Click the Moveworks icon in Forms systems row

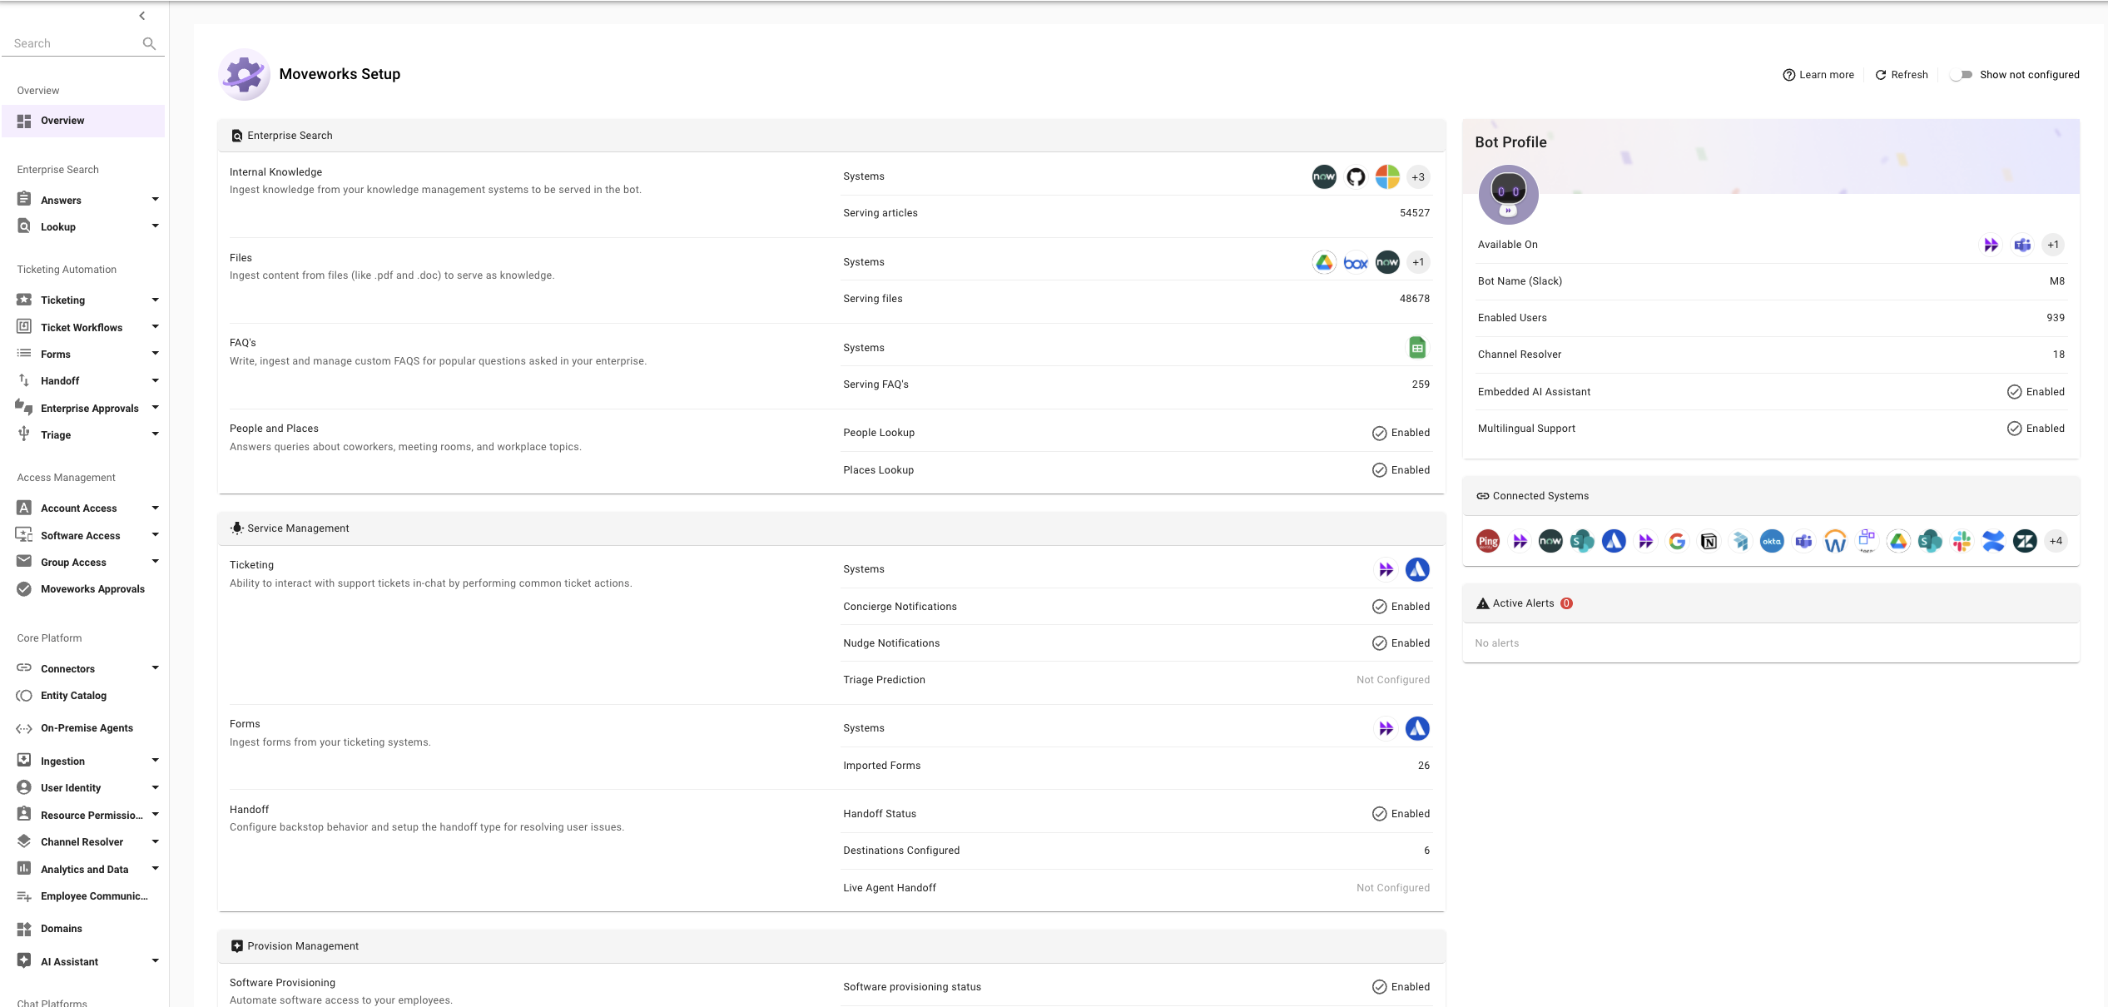tap(1386, 728)
